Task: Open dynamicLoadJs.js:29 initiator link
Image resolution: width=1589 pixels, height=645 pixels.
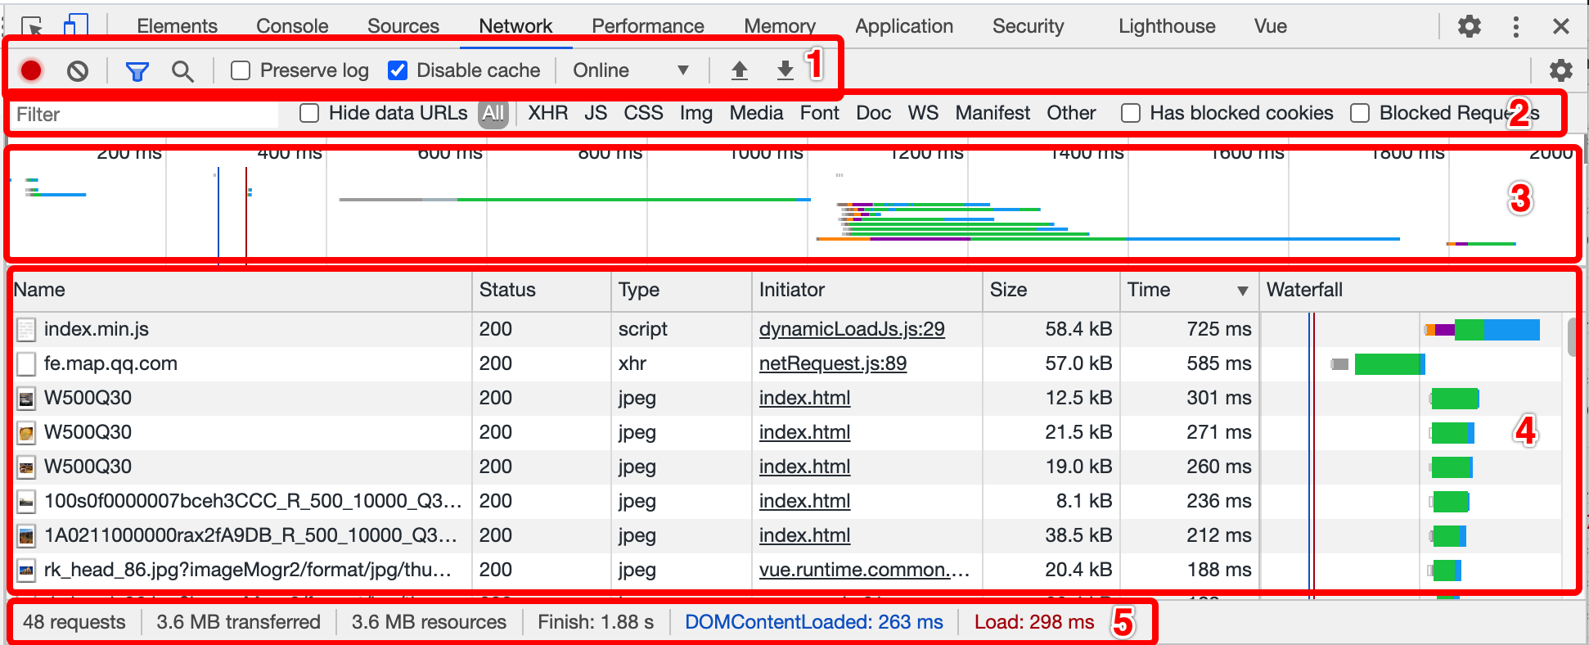Action: (851, 329)
